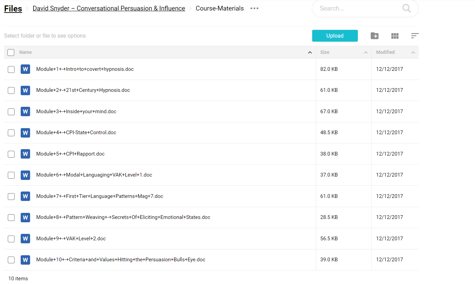Screen dimensions: 475x284
Task: Click the Word icon for Module+4 CPI-State Control
Action: (x=25, y=133)
